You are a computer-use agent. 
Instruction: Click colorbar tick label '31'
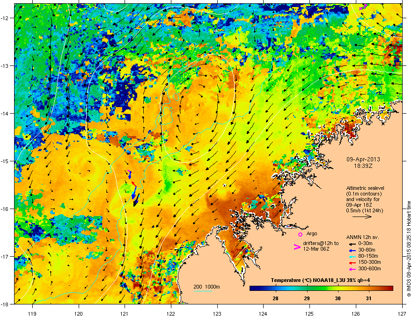368,298
